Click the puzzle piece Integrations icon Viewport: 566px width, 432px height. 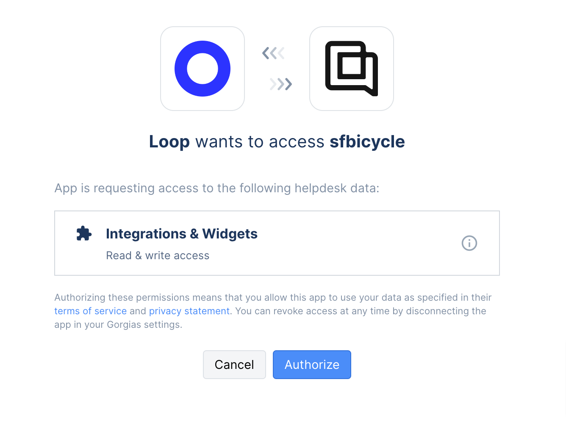click(x=83, y=233)
